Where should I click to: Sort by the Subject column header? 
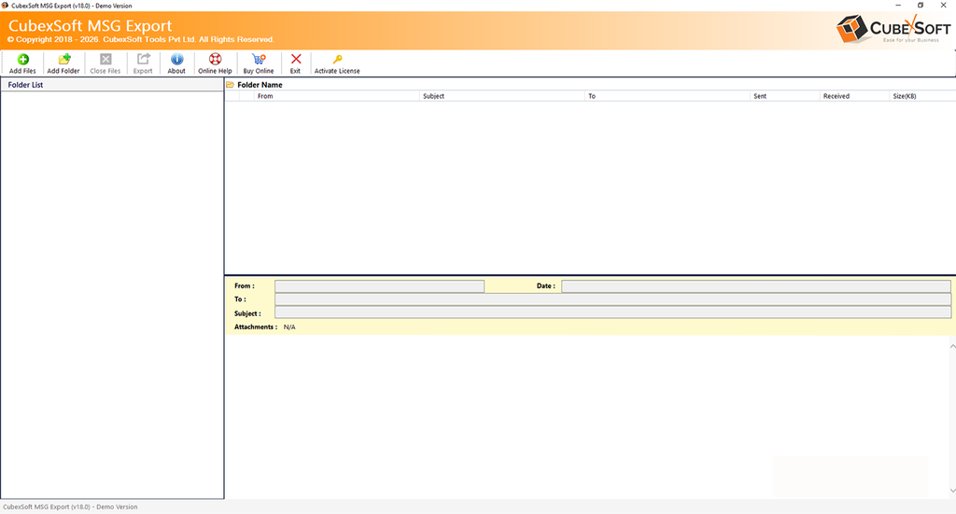click(501, 96)
